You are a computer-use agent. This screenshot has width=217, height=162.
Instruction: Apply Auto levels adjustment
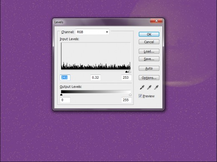(149, 68)
